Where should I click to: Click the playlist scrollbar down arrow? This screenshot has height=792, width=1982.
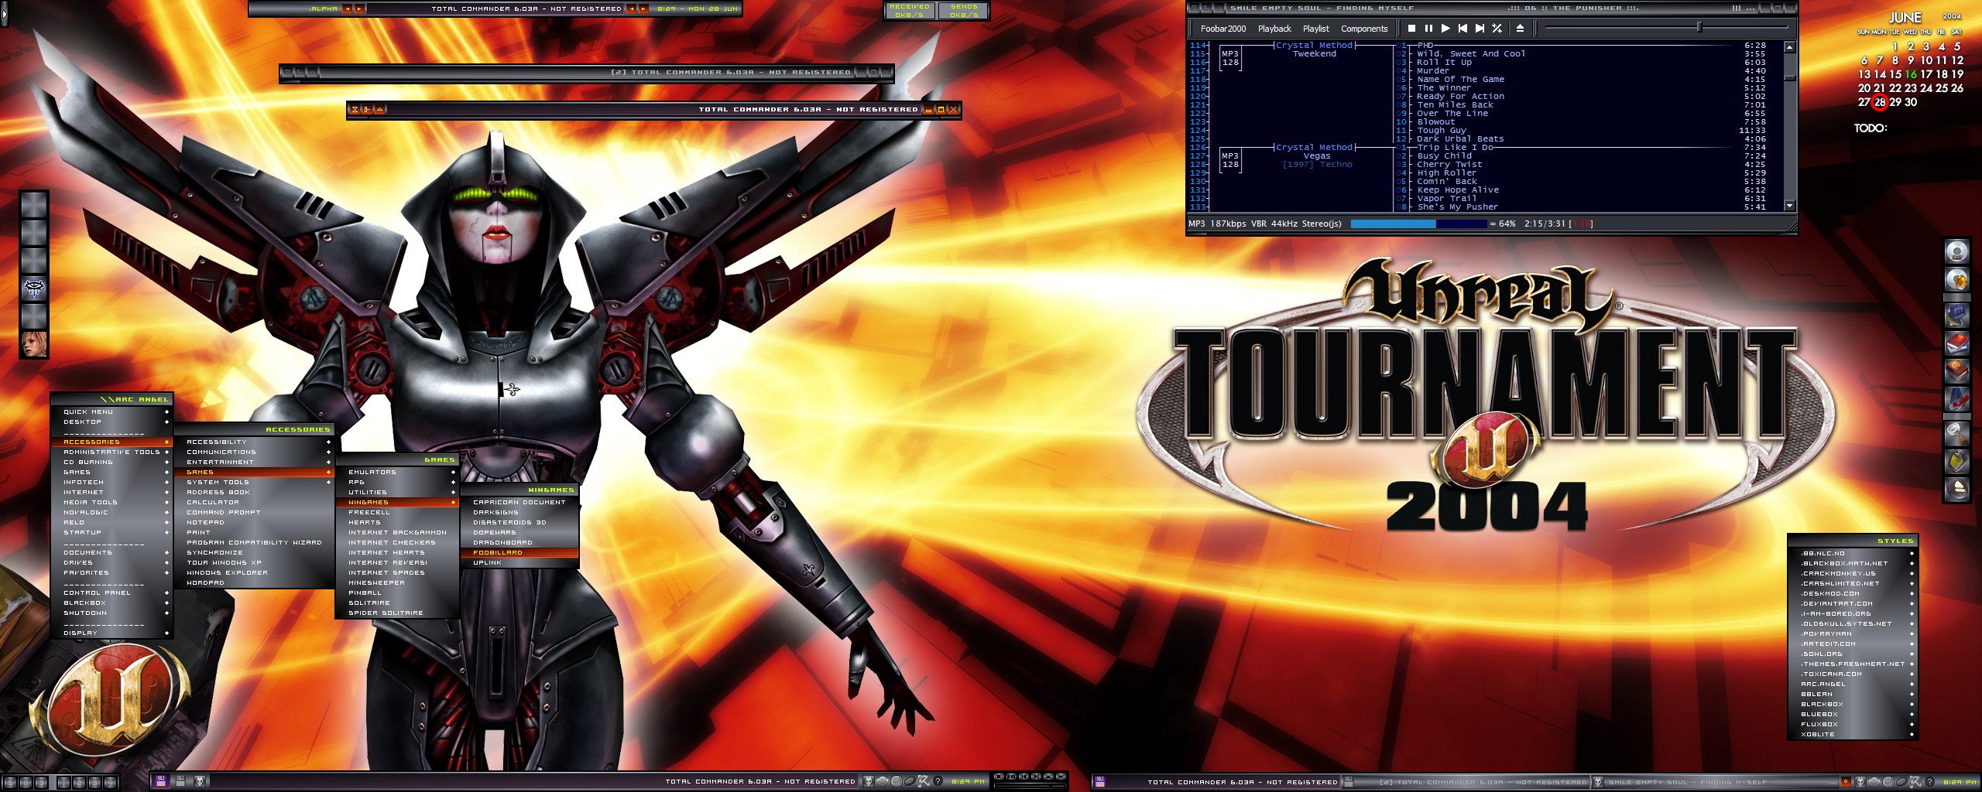click(1789, 206)
